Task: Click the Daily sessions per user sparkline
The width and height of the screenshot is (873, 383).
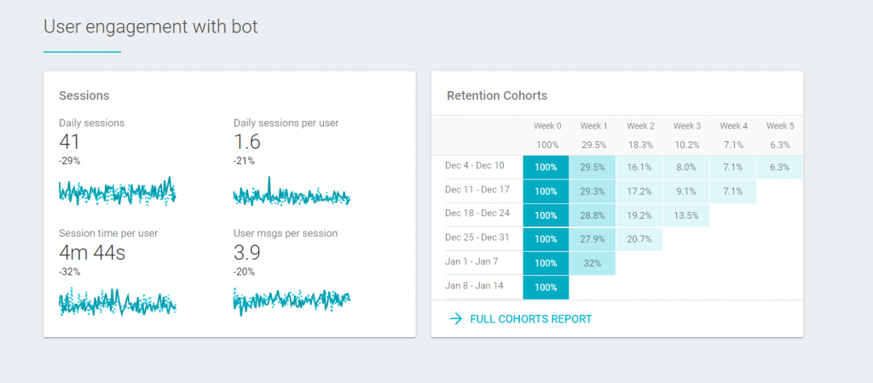Action: (292, 194)
